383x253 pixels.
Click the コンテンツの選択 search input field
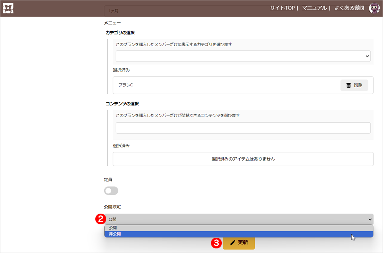pos(243,128)
